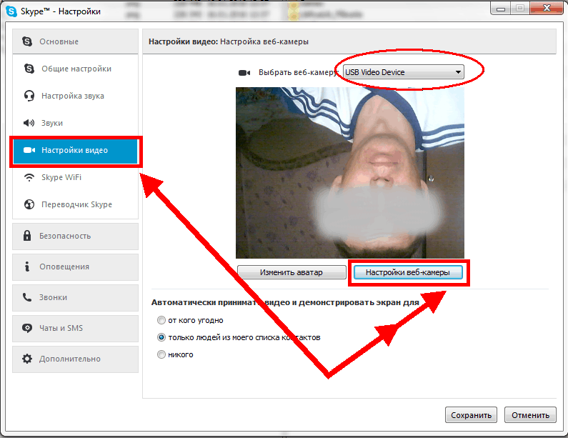
Task: Click the info icon for Оповещения
Action: (x=27, y=267)
